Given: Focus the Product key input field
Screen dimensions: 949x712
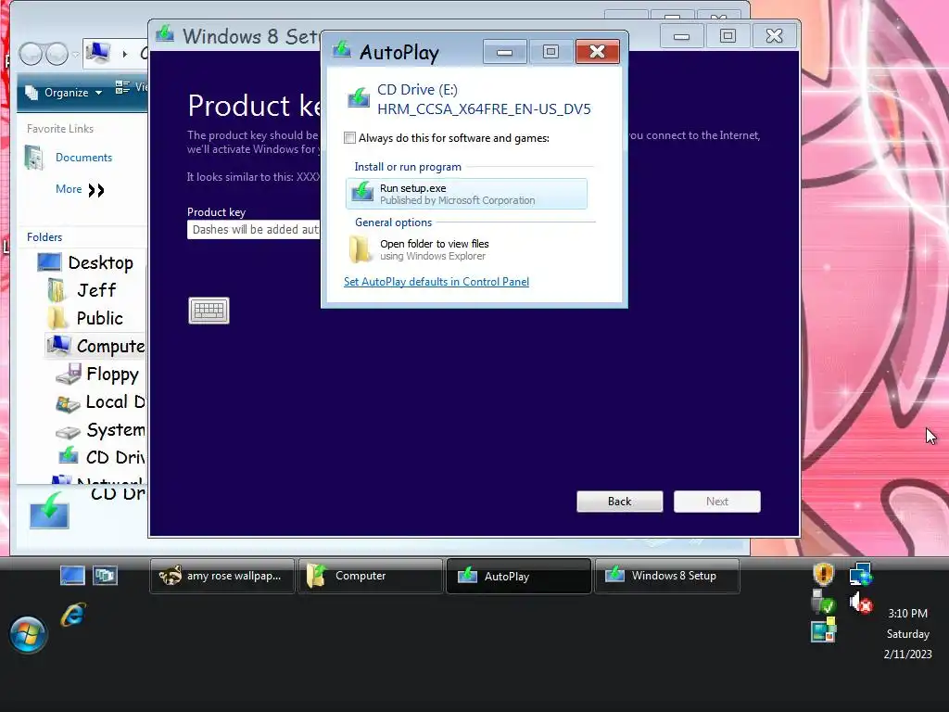Looking at the screenshot, I should [254, 230].
